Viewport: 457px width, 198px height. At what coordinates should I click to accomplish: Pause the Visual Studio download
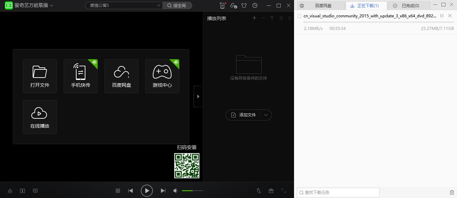(x=442, y=16)
